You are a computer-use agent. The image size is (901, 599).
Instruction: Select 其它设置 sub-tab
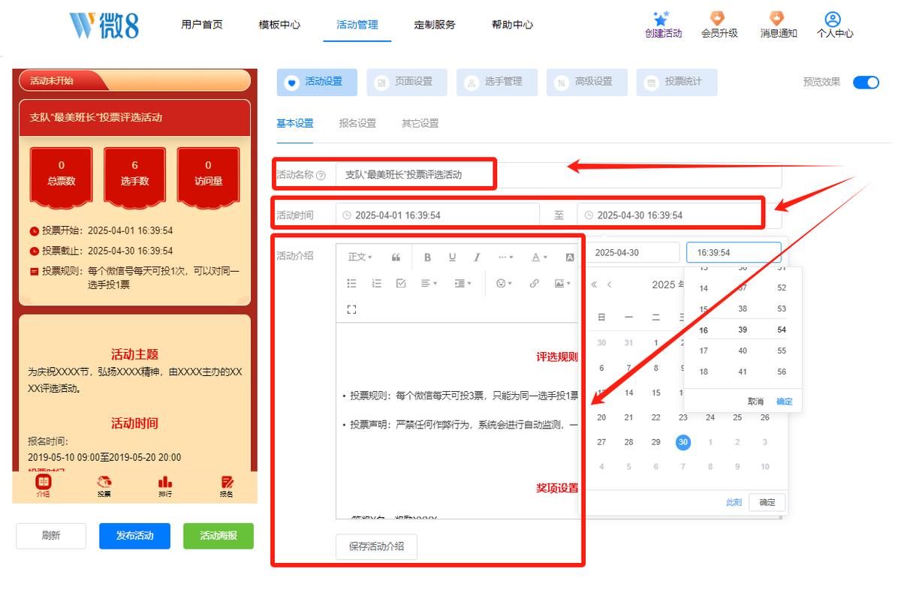click(x=420, y=123)
